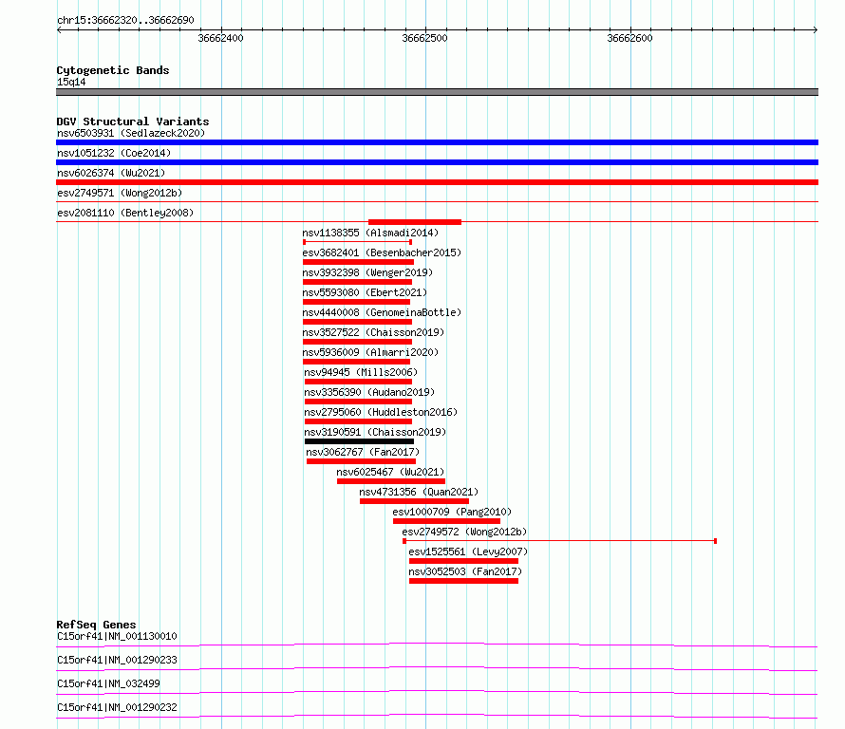The height and width of the screenshot is (729, 845).
Task: Click nsv6025467 (Wu2021) label
Action: click(x=390, y=472)
